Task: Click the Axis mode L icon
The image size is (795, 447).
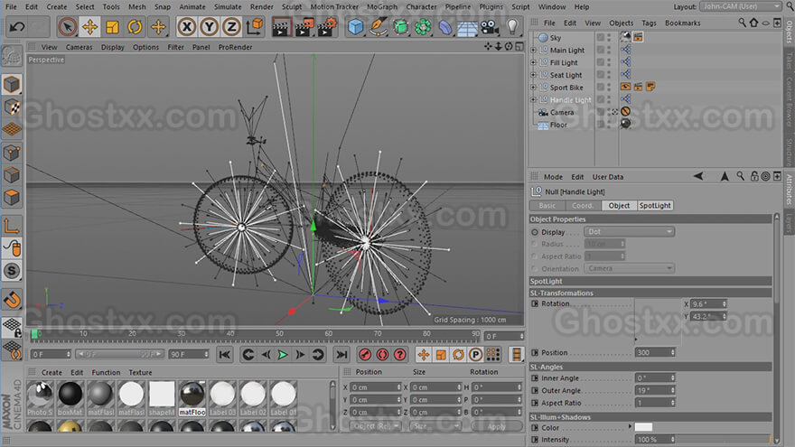Action: [11, 226]
